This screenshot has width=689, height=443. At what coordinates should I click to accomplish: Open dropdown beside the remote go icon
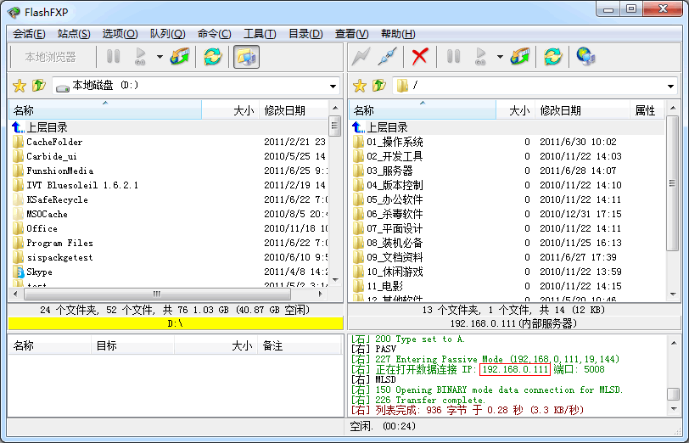pyautogui.click(x=500, y=57)
